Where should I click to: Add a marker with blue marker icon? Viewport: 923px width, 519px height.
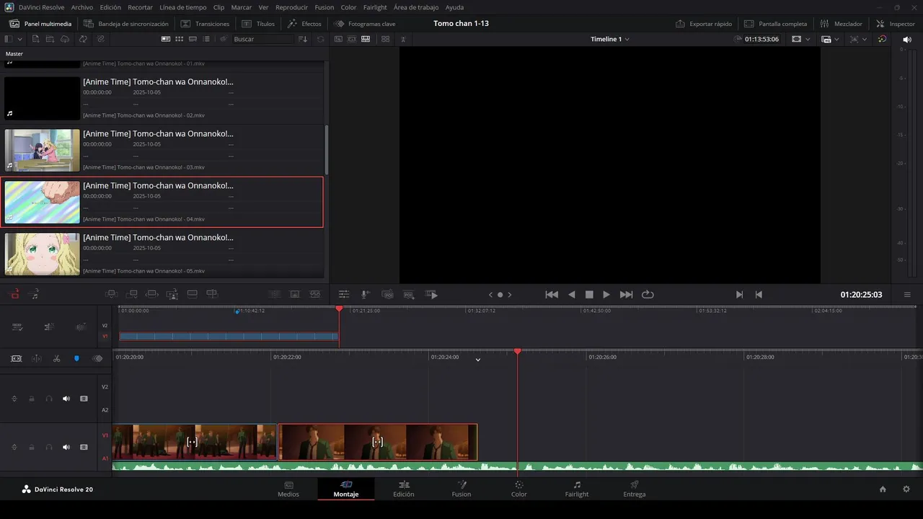coord(76,358)
